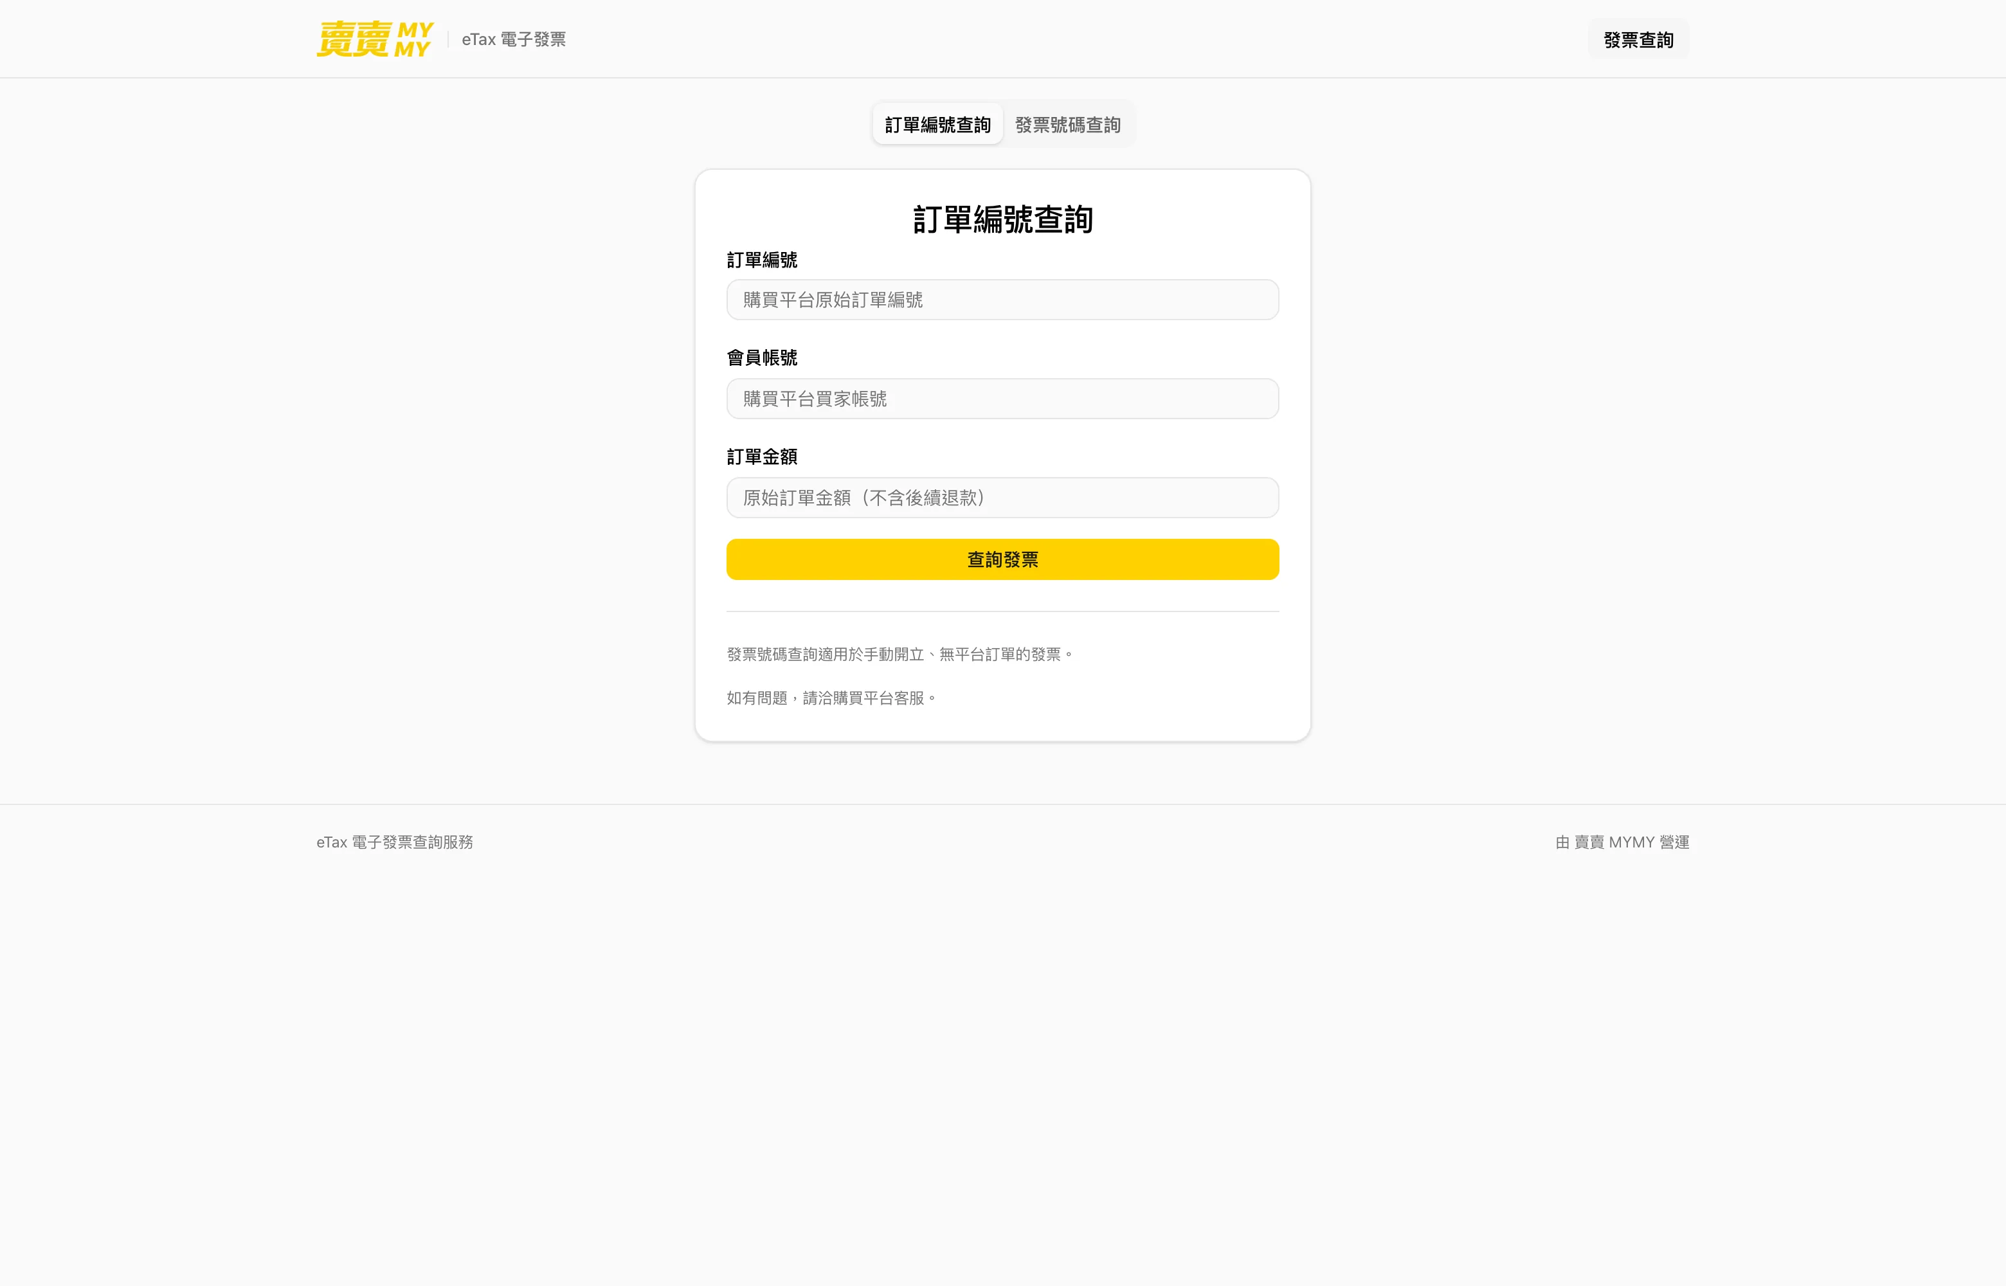Focus the 訂單編號 input field
2006x1286 pixels.
tap(1002, 300)
